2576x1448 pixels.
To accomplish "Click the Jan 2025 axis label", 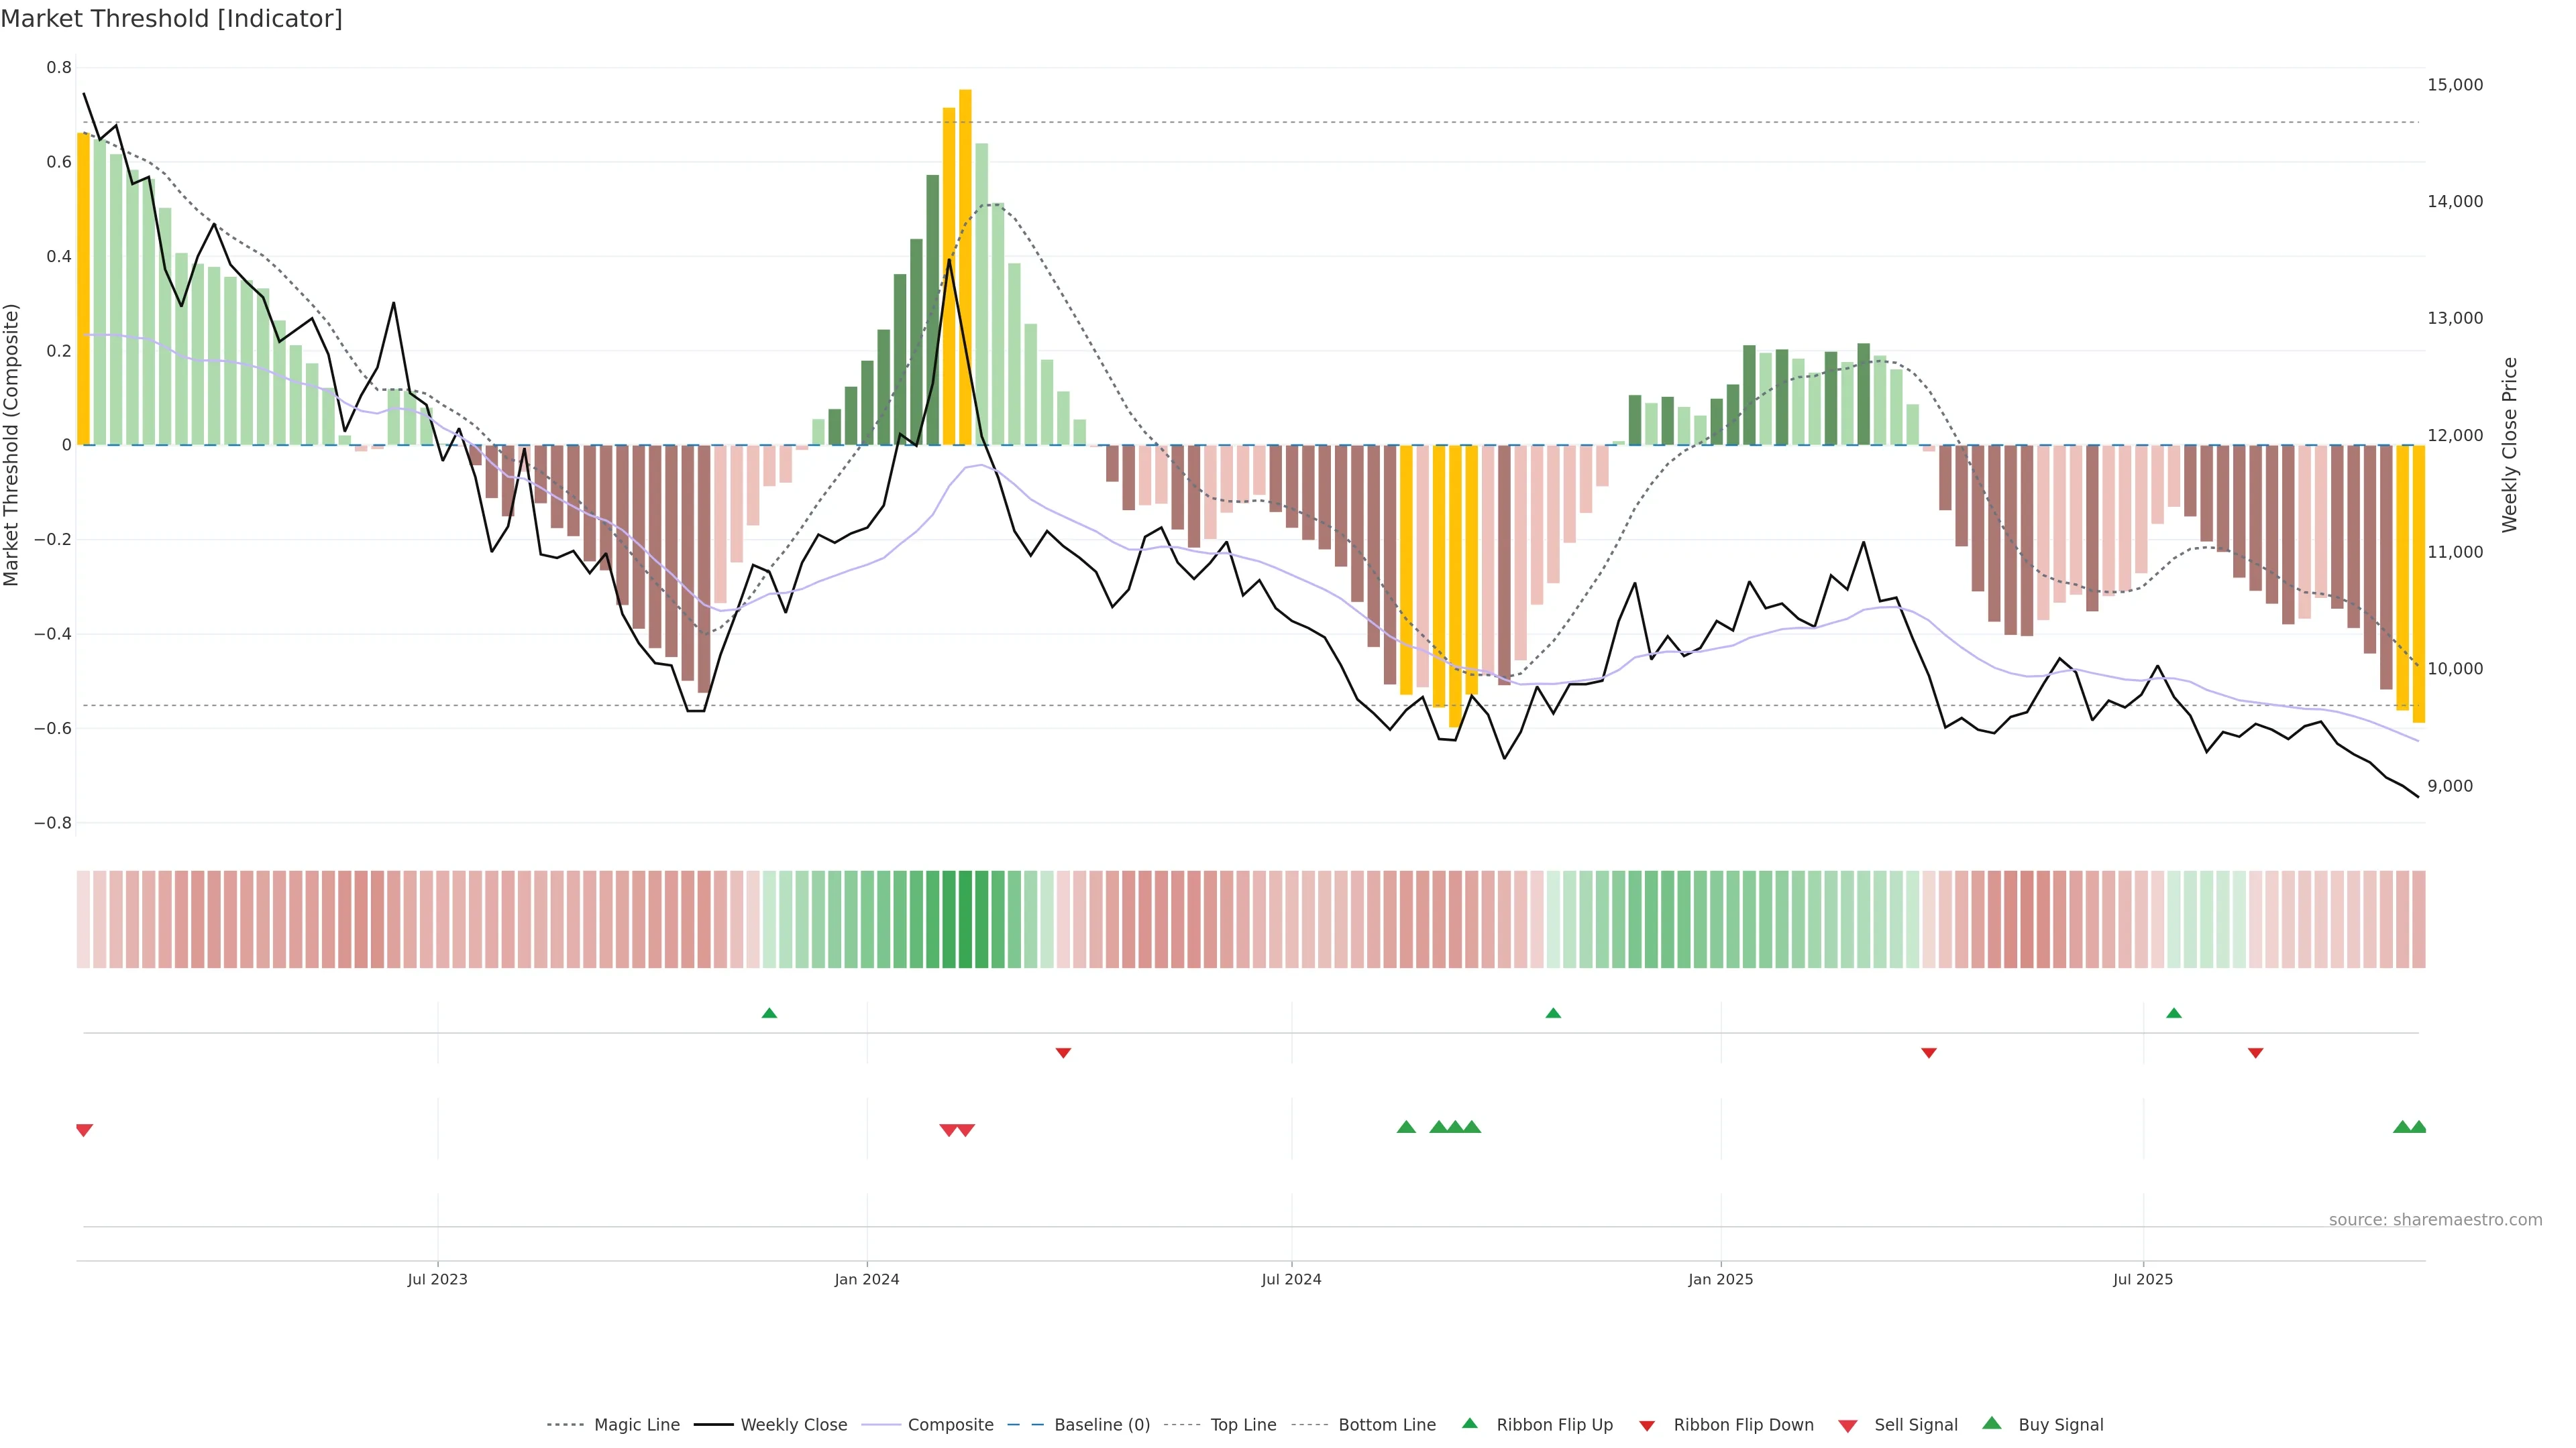I will tap(1720, 1279).
